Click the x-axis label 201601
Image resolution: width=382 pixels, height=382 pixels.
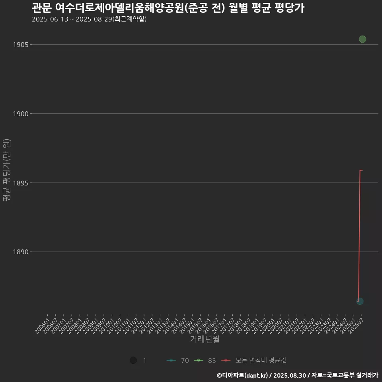coord(203,326)
